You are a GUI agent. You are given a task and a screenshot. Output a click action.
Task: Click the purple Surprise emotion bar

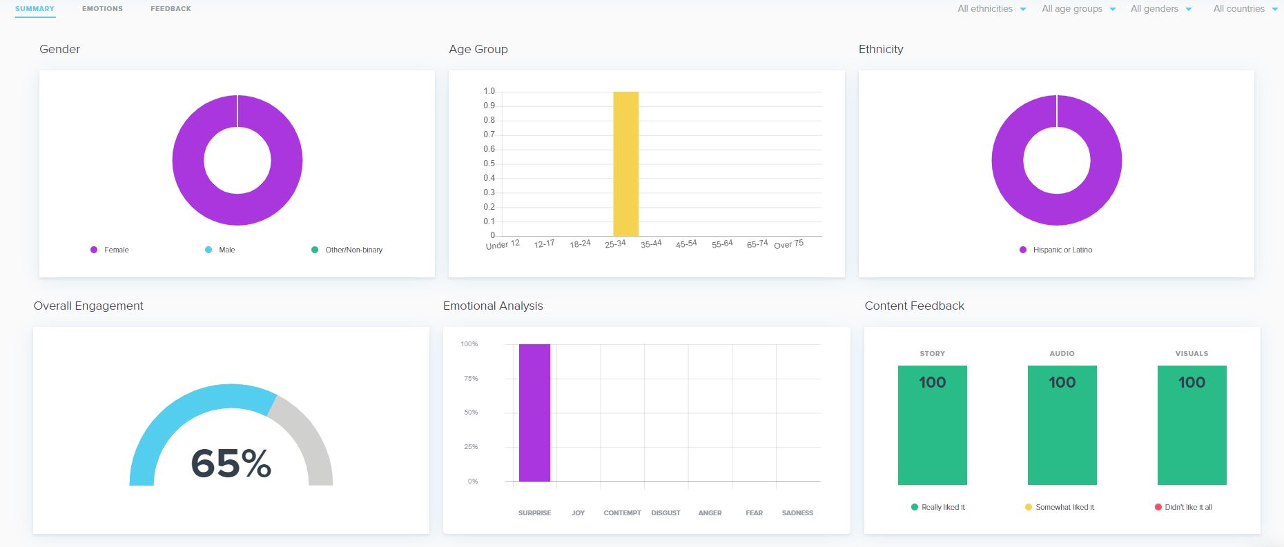point(534,412)
